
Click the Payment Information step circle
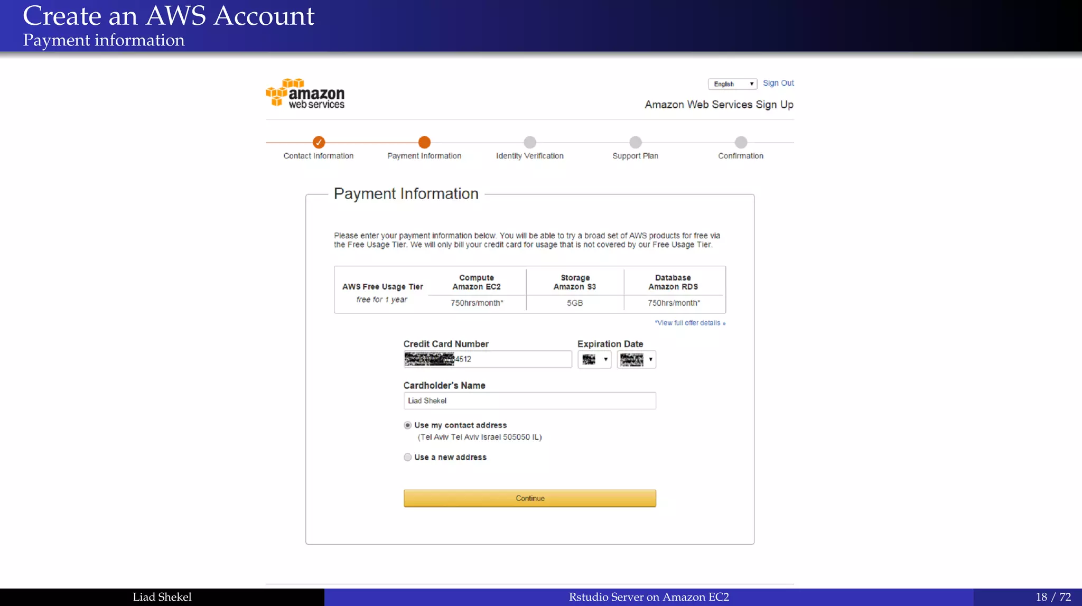[x=424, y=142]
